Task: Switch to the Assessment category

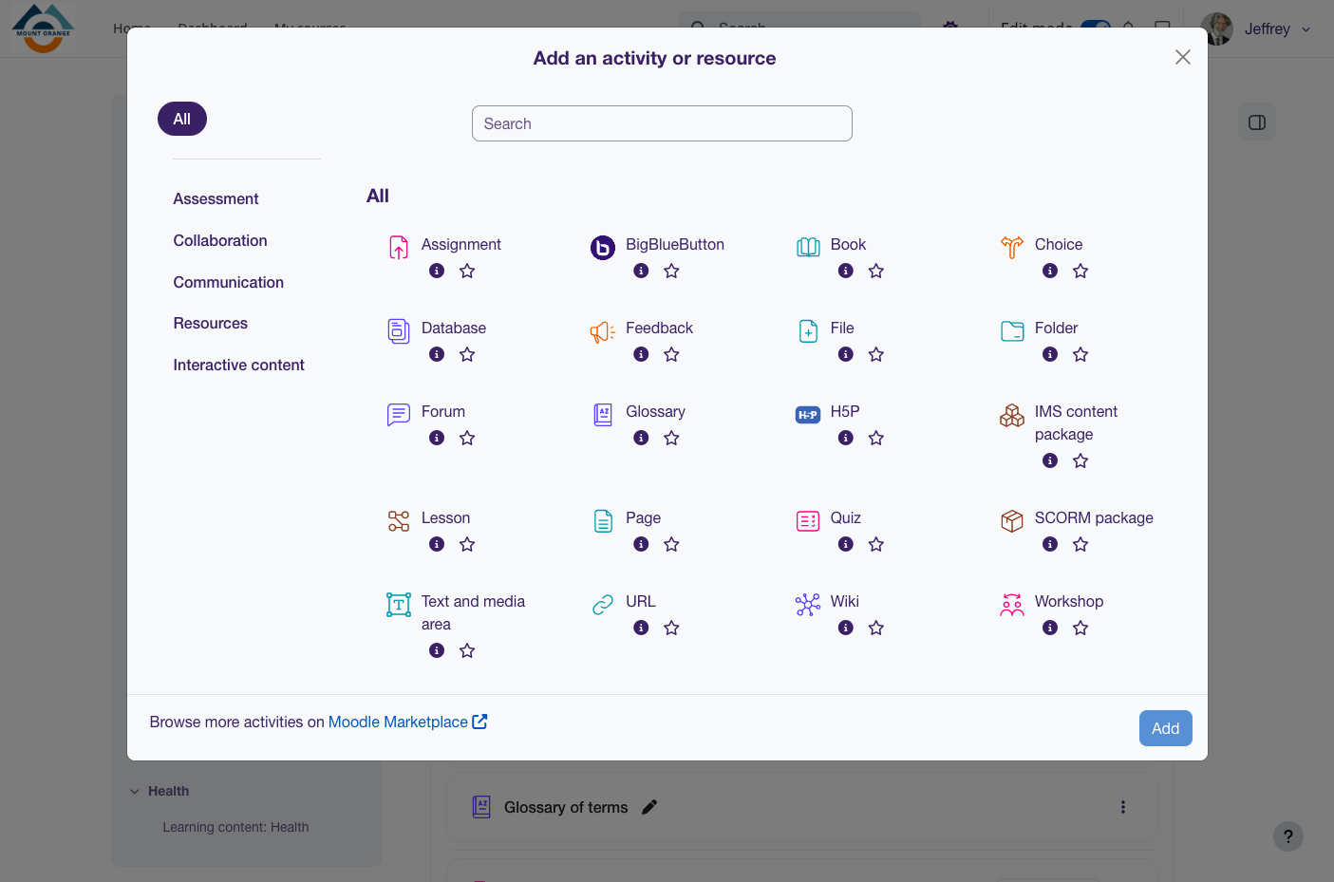Action: (x=216, y=198)
